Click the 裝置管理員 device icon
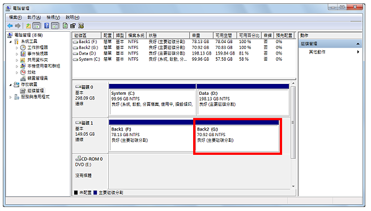 (23, 78)
